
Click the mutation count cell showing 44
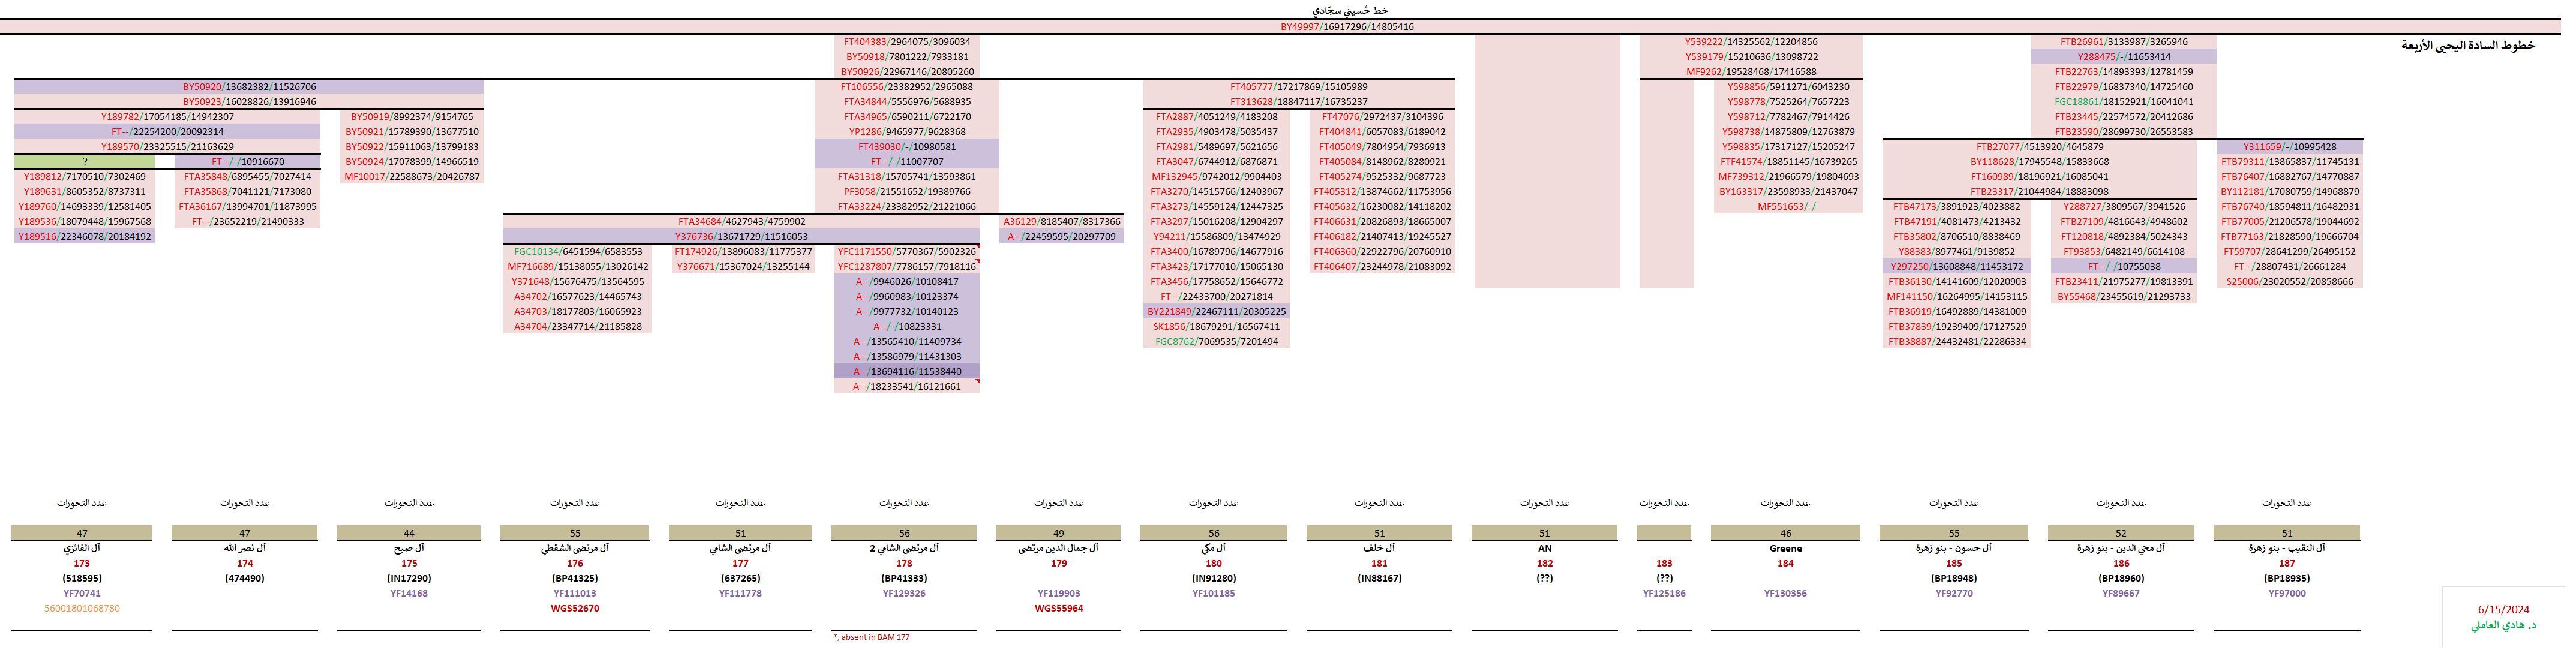[409, 534]
